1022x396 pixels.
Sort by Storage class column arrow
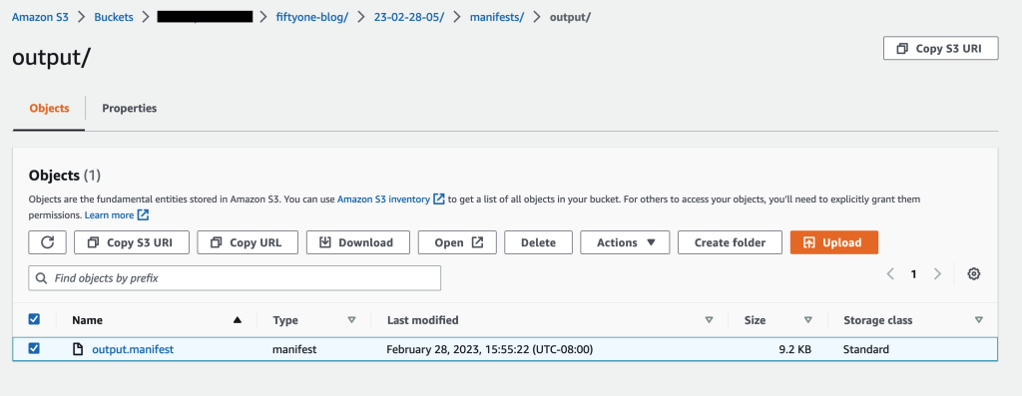[978, 320]
